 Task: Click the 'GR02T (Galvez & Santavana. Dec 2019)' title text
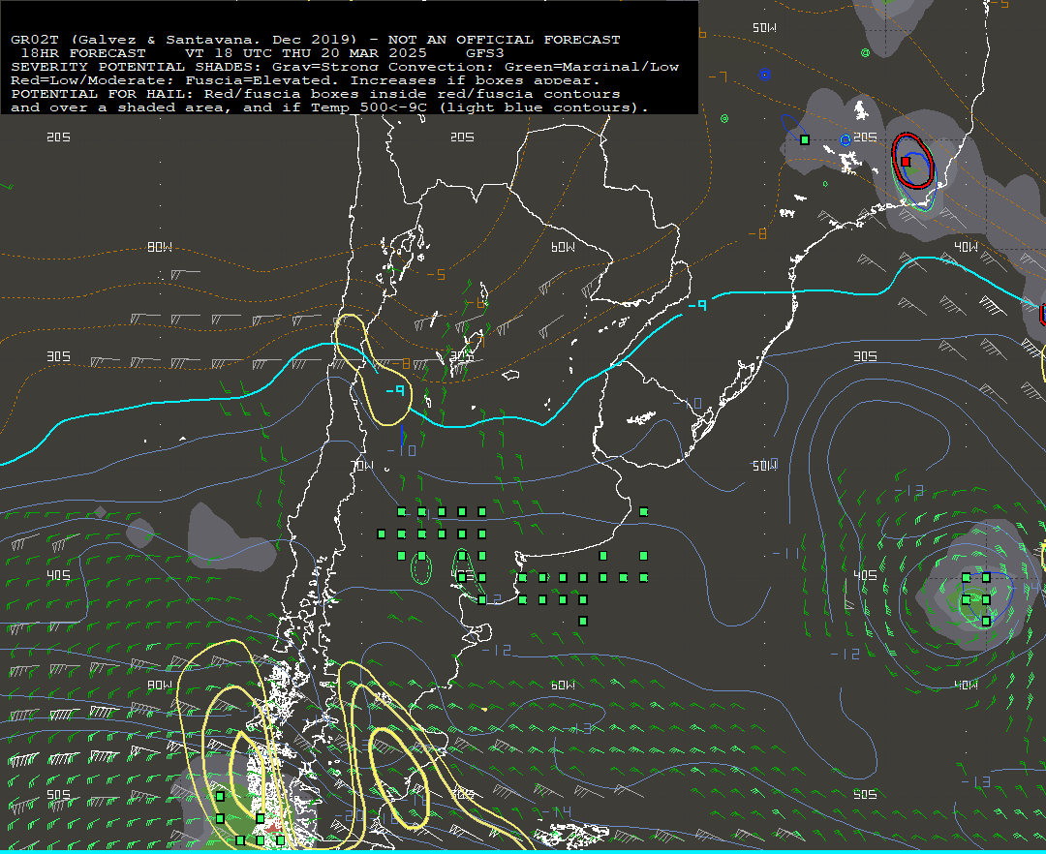coord(183,40)
